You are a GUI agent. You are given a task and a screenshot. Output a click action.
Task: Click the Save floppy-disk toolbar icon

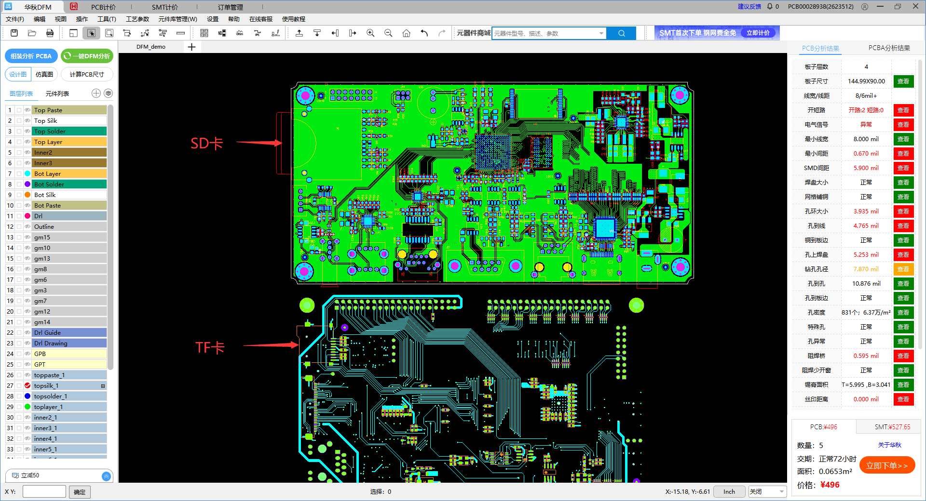(x=14, y=33)
